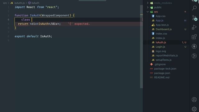The height and width of the screenshot is (112, 199).
Task: Open package.json file
Action: (162, 73)
